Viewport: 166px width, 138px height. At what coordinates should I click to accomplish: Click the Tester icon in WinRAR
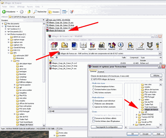tap(74, 46)
